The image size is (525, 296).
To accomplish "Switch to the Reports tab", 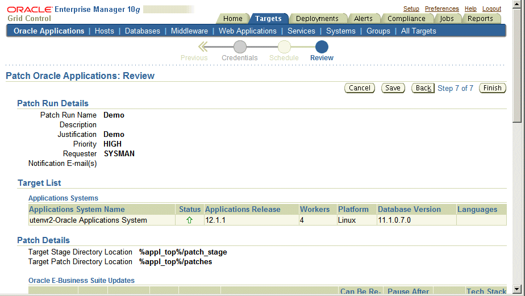I will [480, 18].
